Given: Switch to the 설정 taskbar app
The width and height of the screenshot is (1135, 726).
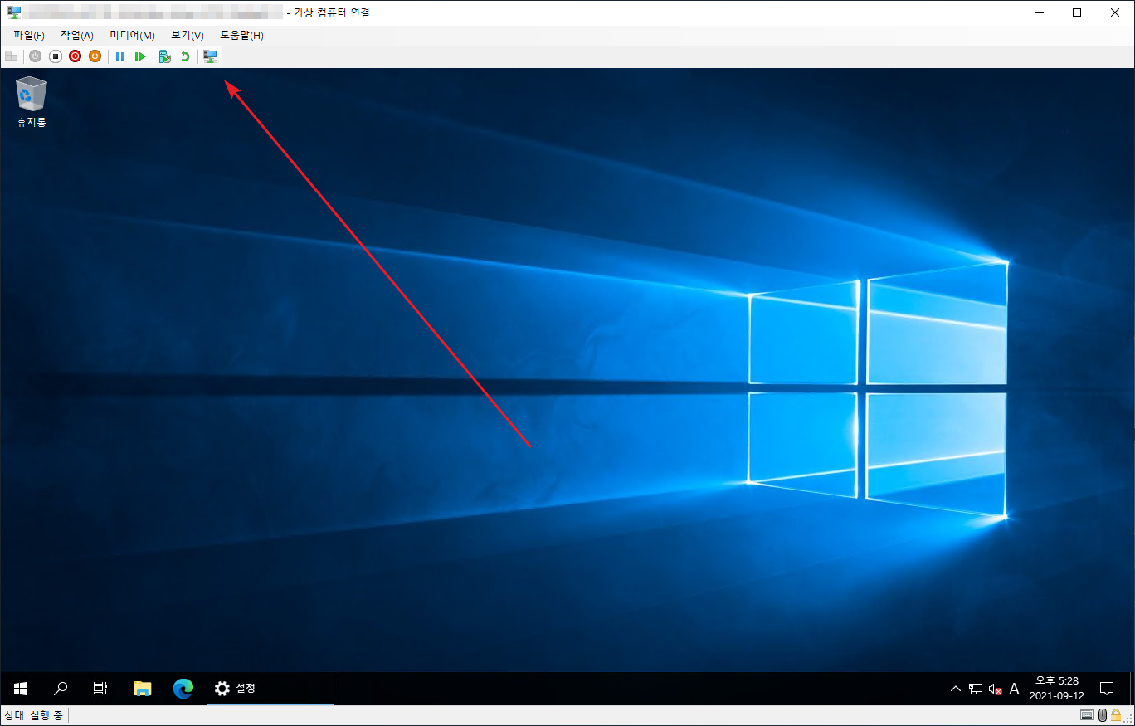Looking at the screenshot, I should pyautogui.click(x=270, y=689).
